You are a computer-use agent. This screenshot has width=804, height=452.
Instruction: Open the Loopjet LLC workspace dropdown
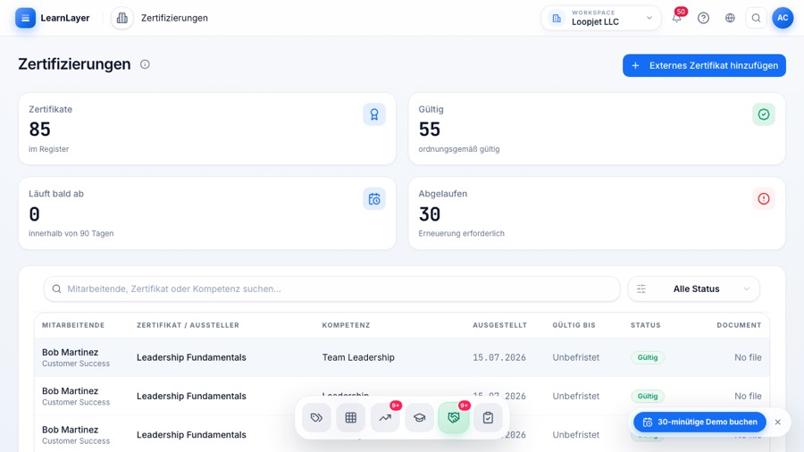click(x=601, y=18)
